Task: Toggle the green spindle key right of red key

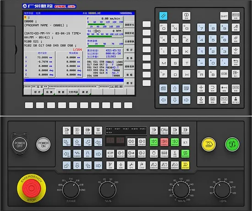Action: click(175, 142)
